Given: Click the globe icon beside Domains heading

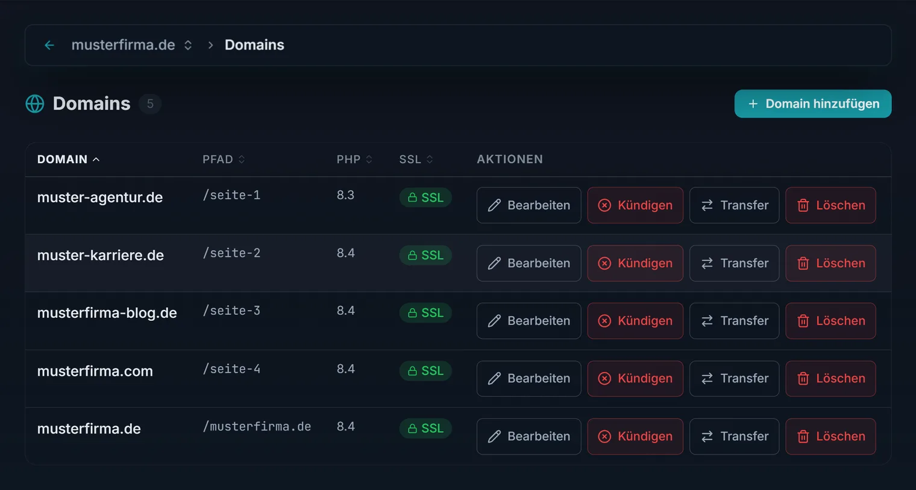Looking at the screenshot, I should (x=35, y=104).
